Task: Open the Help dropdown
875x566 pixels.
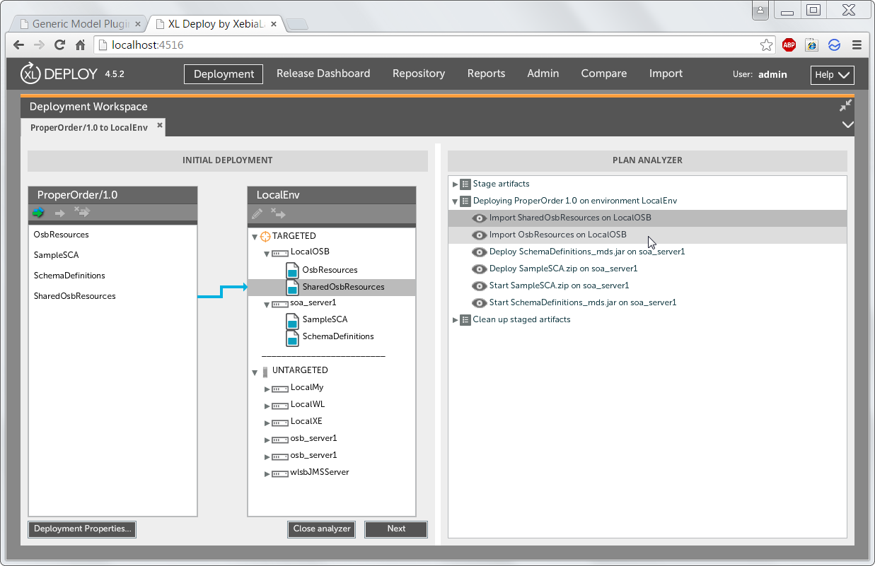Action: pyautogui.click(x=832, y=75)
